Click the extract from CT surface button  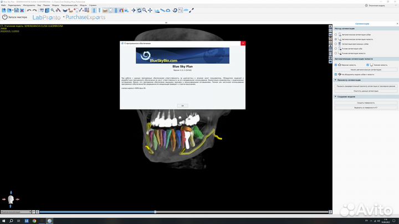(x=366, y=108)
